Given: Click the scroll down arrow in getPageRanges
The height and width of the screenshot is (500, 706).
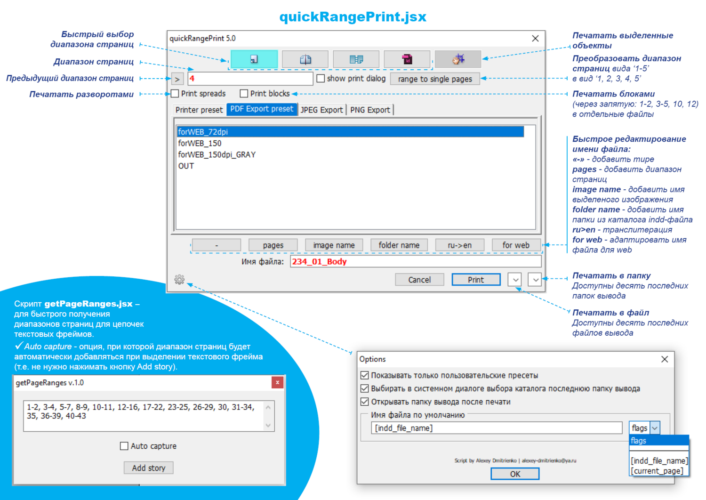Looking at the screenshot, I should [268, 426].
